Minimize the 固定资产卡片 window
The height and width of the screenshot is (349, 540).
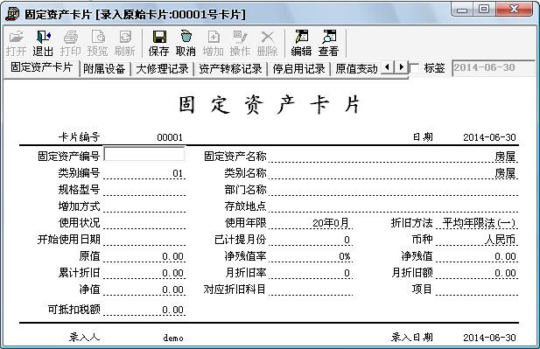tap(462, 10)
